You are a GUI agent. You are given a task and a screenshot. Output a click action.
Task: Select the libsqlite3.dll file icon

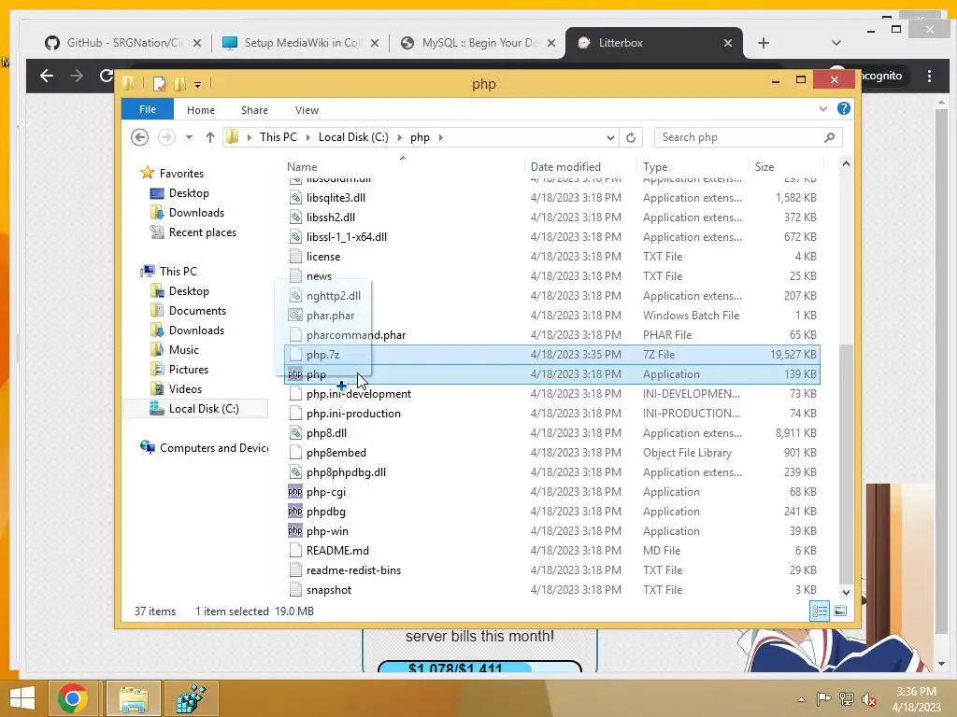pyautogui.click(x=295, y=198)
